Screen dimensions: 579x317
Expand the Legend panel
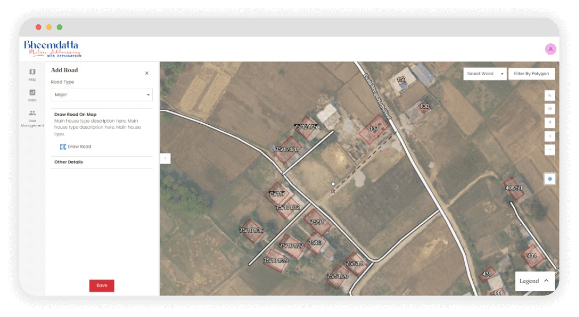534,281
